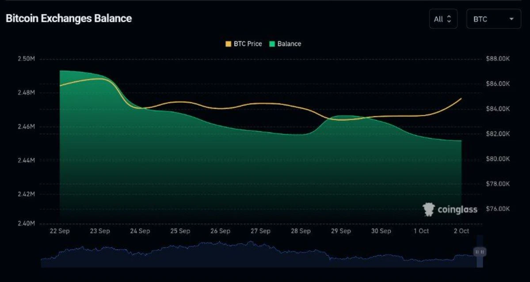Screen dimensions: 530x282
Task: Click the green Balance legend swatch
Action: click(272, 44)
